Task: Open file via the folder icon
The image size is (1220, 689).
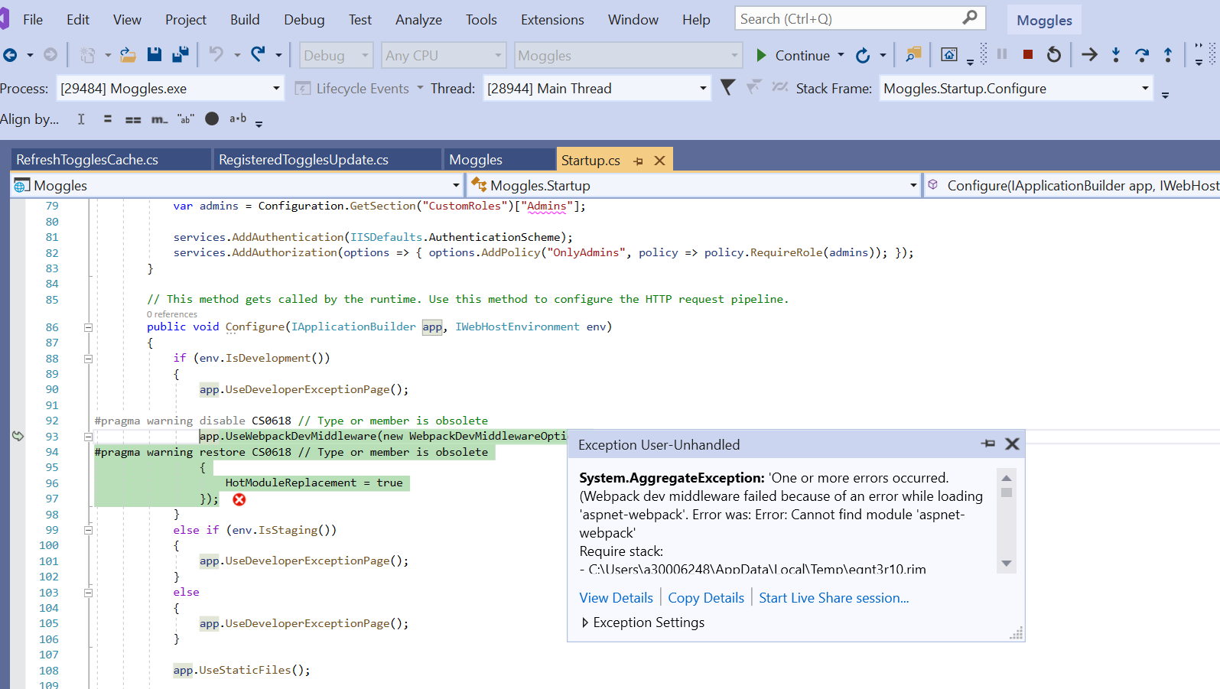Action: pos(128,55)
